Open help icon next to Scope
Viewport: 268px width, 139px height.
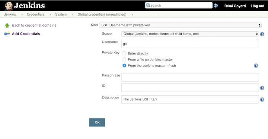coord(262,34)
